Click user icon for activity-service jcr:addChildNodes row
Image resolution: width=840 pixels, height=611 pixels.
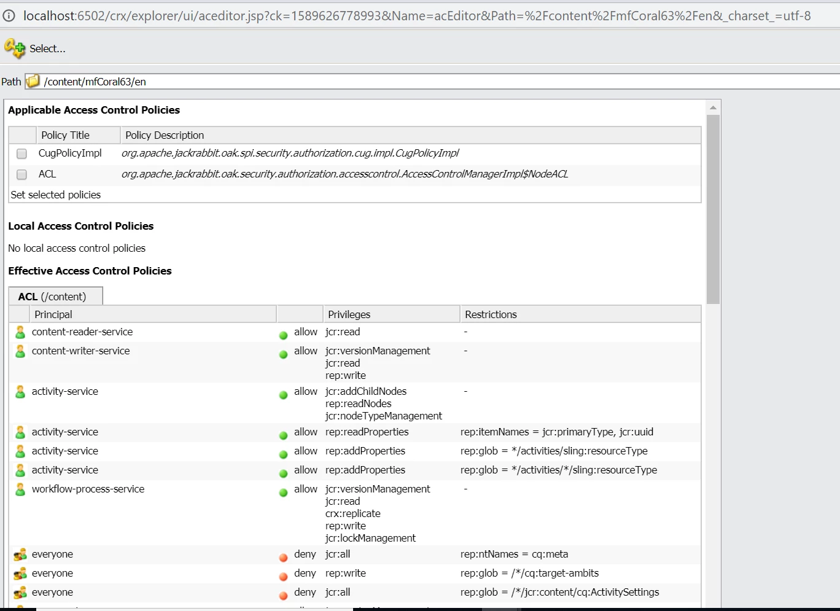click(20, 392)
